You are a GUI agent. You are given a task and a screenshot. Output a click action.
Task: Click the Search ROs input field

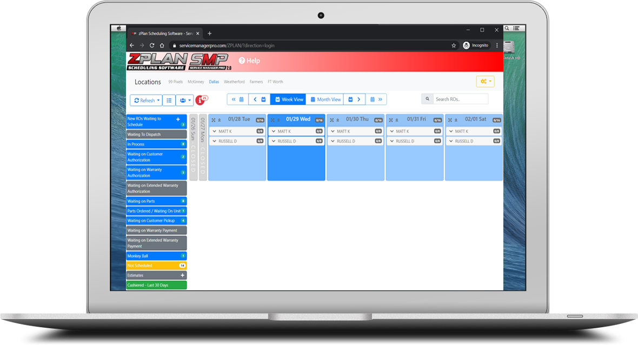[x=461, y=99]
